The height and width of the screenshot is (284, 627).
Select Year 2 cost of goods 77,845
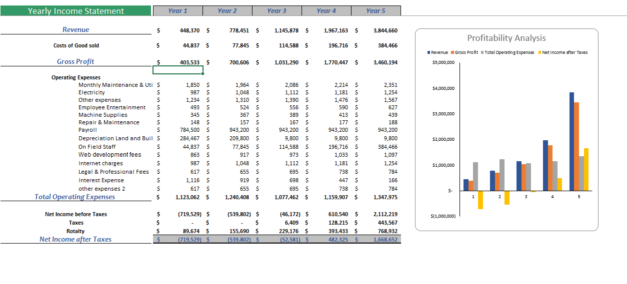[241, 45]
